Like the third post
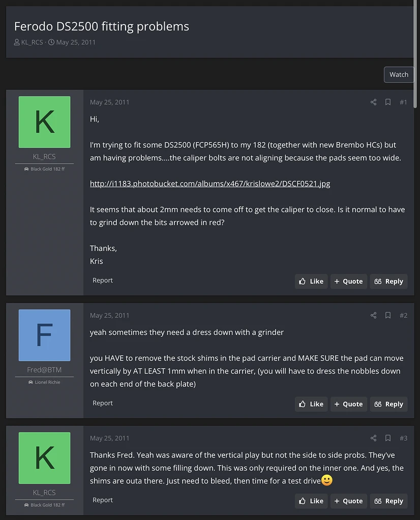Screen dimensions: 420x520 click(311, 501)
